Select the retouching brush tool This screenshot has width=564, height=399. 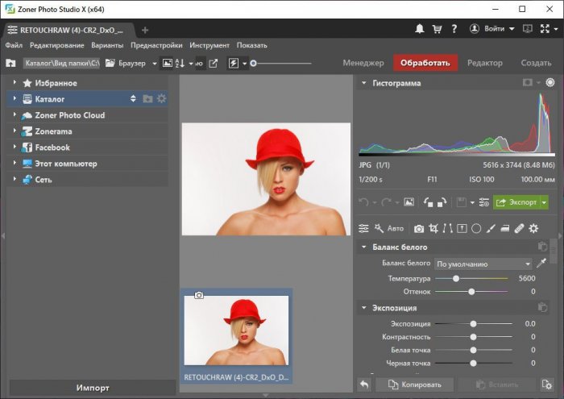click(490, 229)
